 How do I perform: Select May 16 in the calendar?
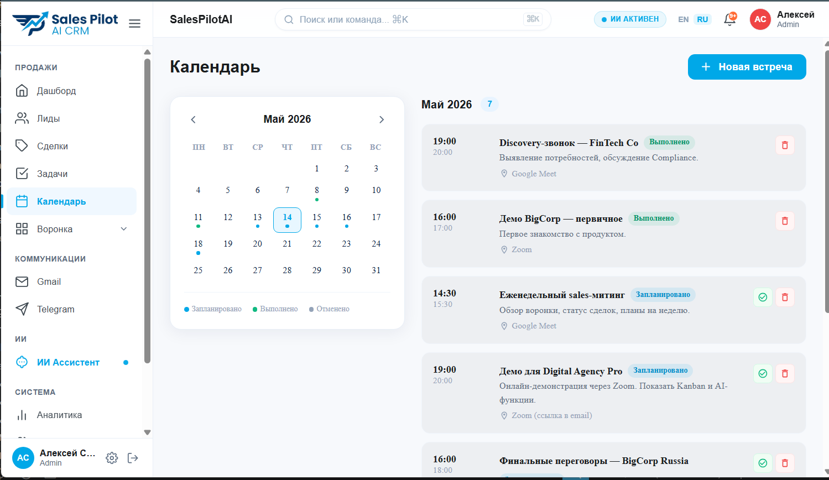[347, 220]
